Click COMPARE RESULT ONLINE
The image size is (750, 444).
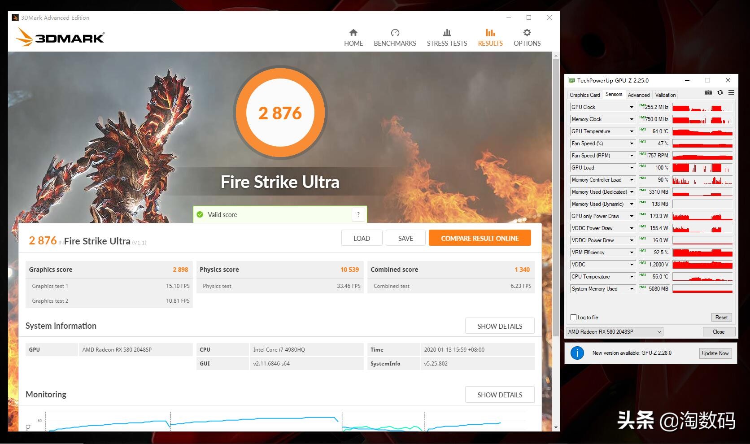(x=480, y=238)
